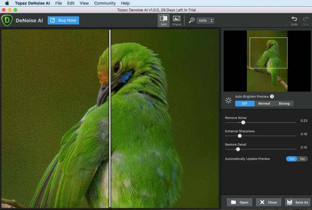Undo the last adjustment
Viewport: 312px width, 210px height.
tap(294, 20)
